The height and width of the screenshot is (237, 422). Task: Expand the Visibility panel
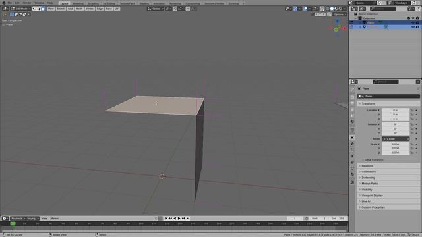click(388, 190)
